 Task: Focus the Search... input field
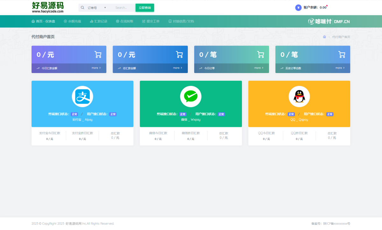124,8
